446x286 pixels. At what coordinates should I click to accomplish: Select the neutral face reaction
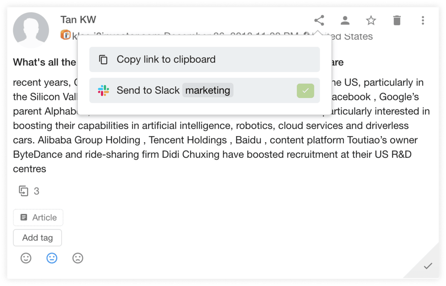point(52,258)
